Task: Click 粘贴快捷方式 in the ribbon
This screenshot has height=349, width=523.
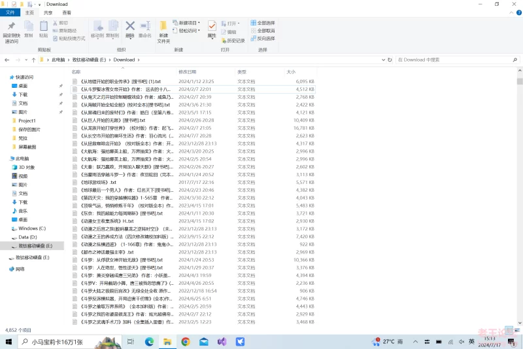Action: pos(69,39)
